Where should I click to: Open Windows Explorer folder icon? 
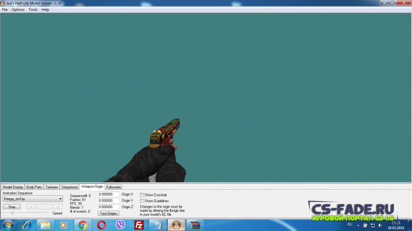[x=45, y=225]
